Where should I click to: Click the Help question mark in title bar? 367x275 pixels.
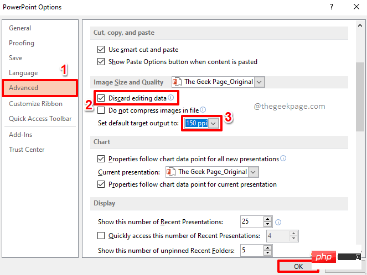(332, 7)
